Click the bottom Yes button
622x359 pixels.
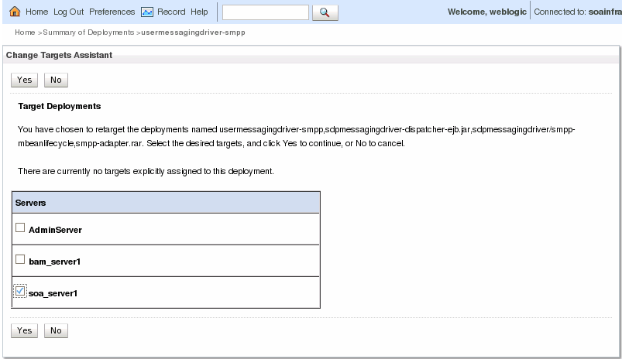(x=24, y=330)
